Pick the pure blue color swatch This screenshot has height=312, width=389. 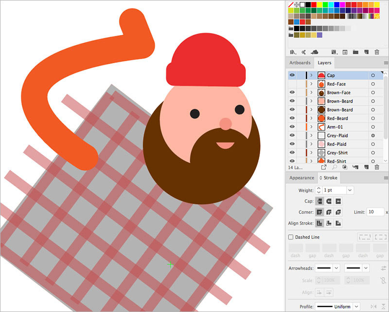pyautogui.click(x=336, y=4)
